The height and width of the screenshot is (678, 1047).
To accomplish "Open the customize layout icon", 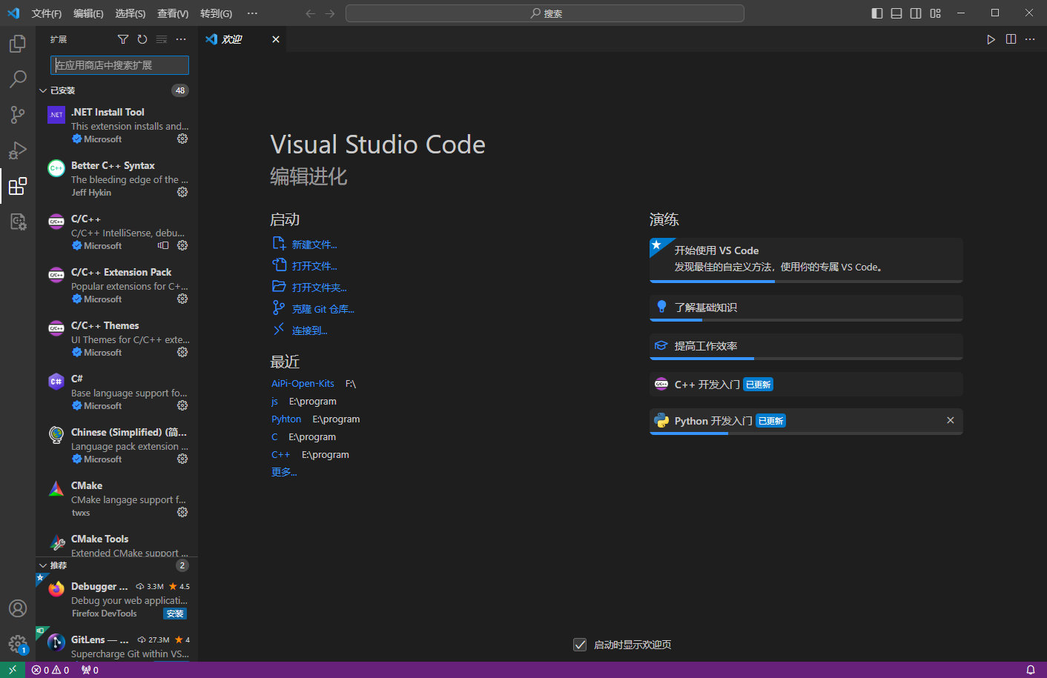I will [936, 13].
